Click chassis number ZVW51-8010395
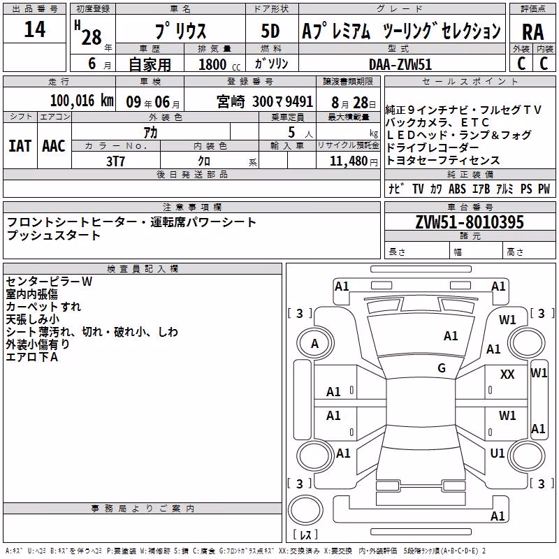Image resolution: width=559 pixels, height=559 pixels. pos(470,222)
